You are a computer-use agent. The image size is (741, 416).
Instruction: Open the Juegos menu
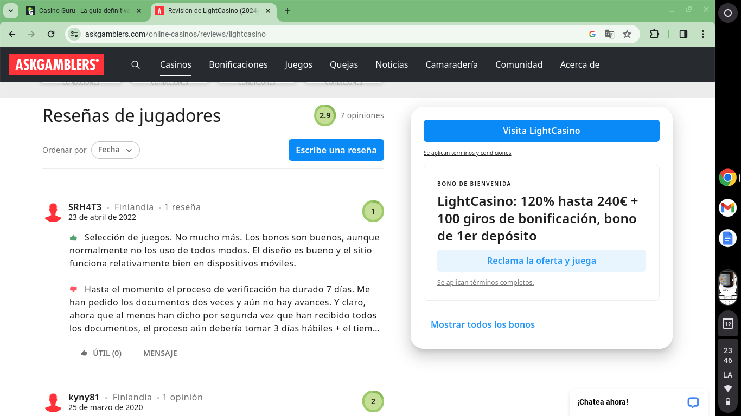click(298, 64)
